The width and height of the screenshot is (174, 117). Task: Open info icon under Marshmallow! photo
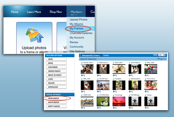[x=130, y=92]
